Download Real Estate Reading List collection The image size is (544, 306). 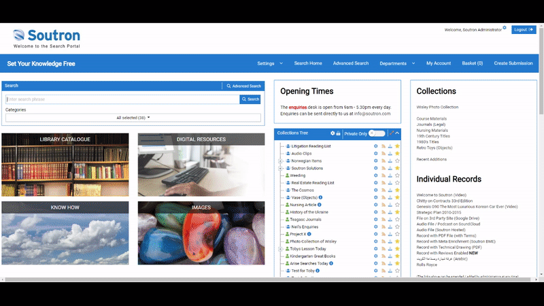[x=390, y=182]
